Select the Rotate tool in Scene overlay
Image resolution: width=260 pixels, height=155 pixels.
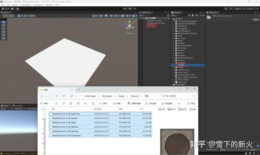pyautogui.click(x=3, y=29)
